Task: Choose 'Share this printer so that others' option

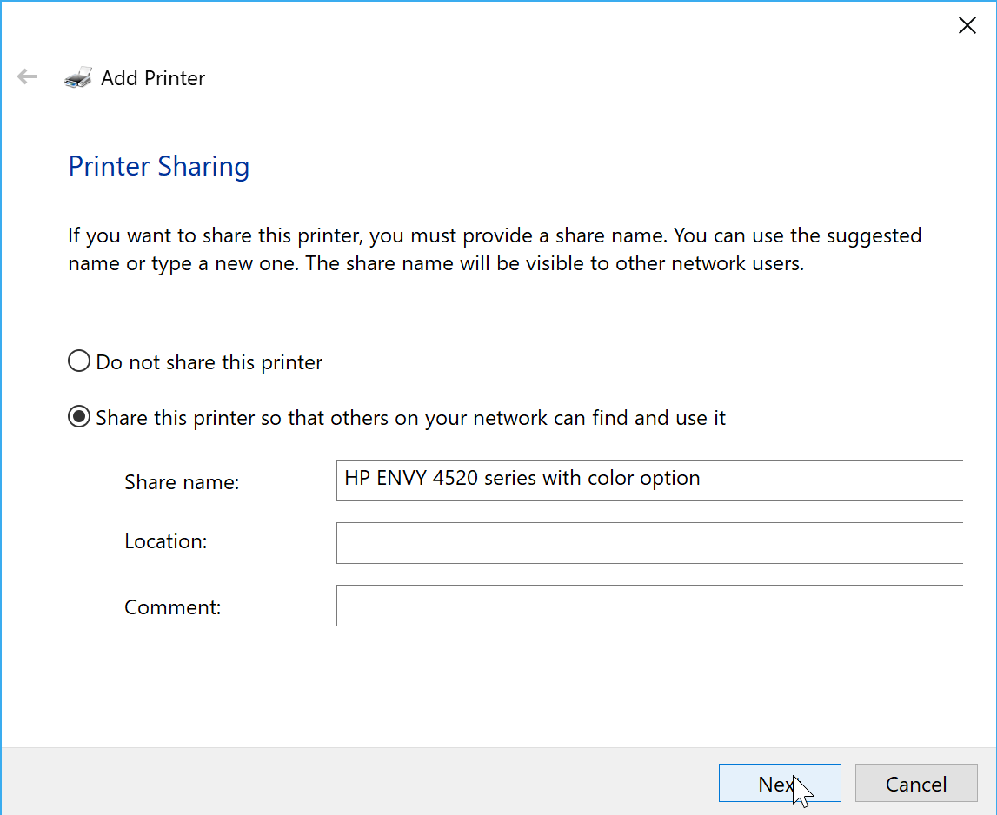Action: [78, 416]
